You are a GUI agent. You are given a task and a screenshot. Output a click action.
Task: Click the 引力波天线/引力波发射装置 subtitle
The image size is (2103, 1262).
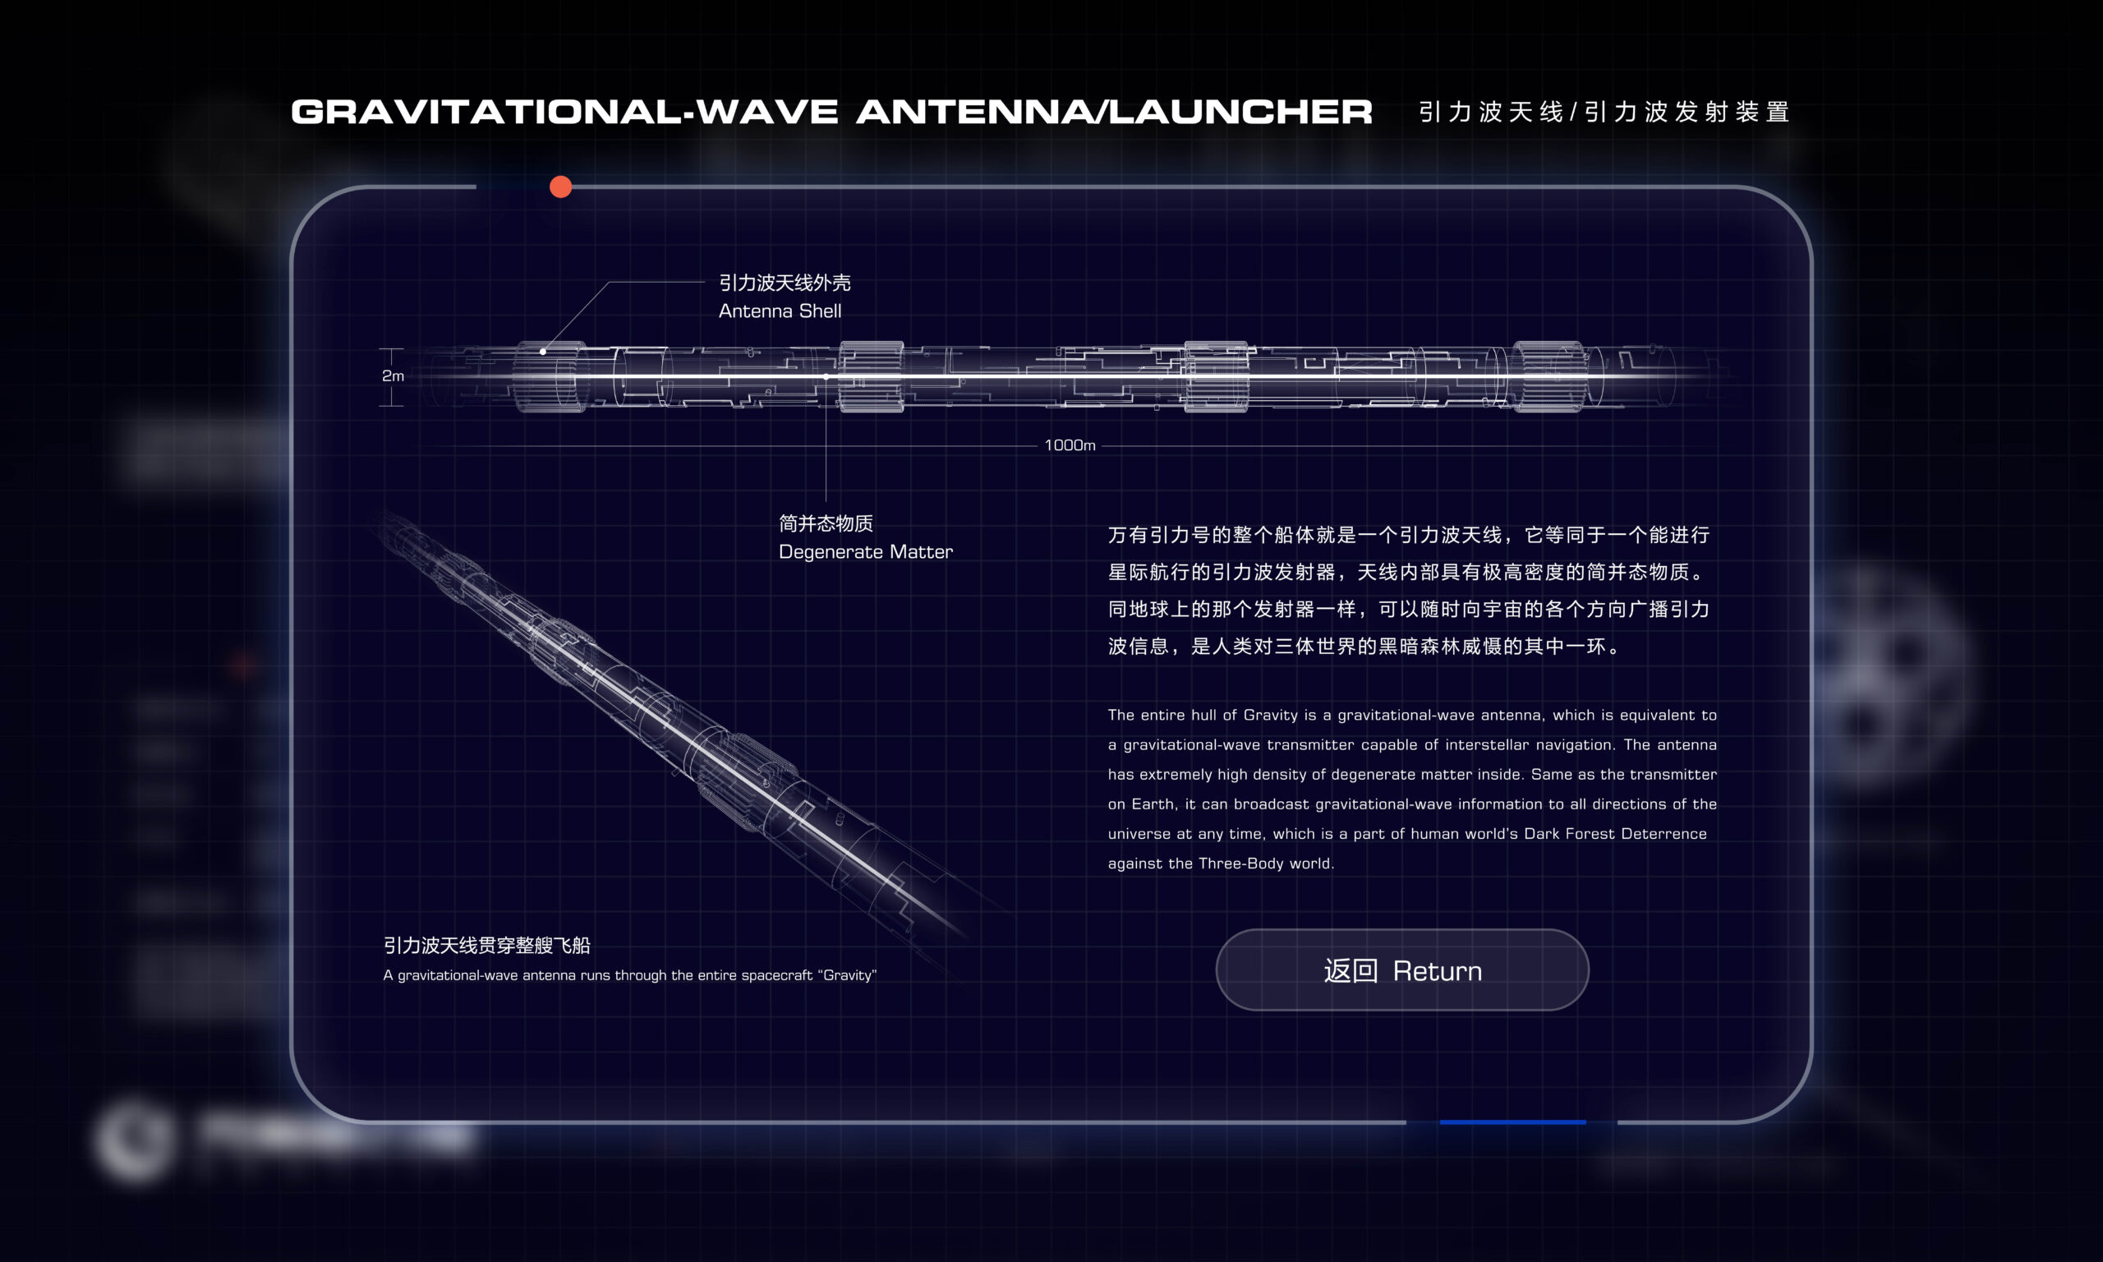point(1604,112)
